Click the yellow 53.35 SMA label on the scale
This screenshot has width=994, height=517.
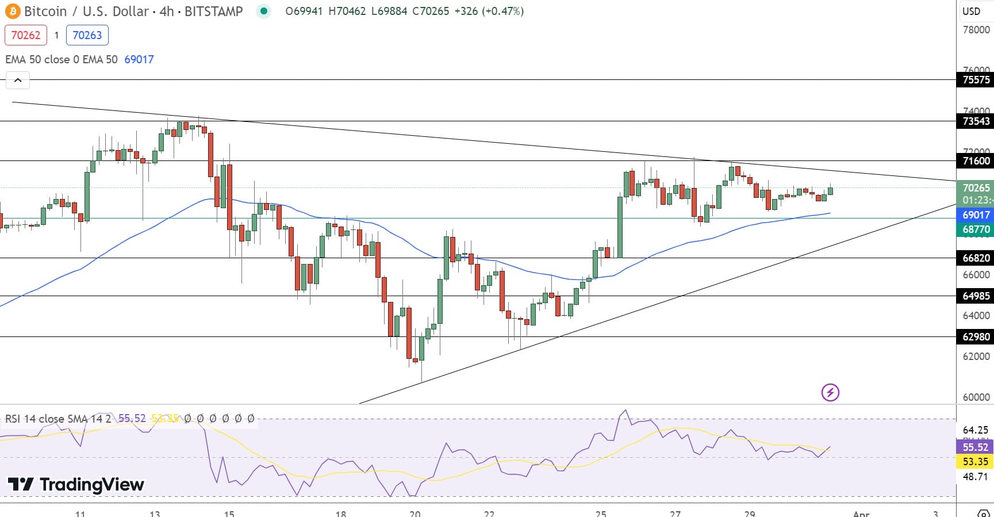pyautogui.click(x=975, y=461)
